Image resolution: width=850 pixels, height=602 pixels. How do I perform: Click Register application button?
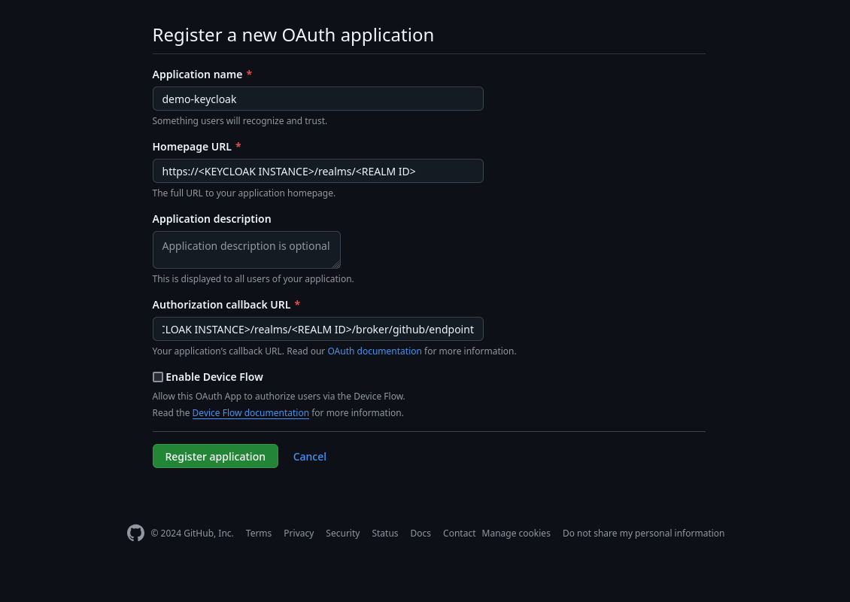(x=215, y=456)
